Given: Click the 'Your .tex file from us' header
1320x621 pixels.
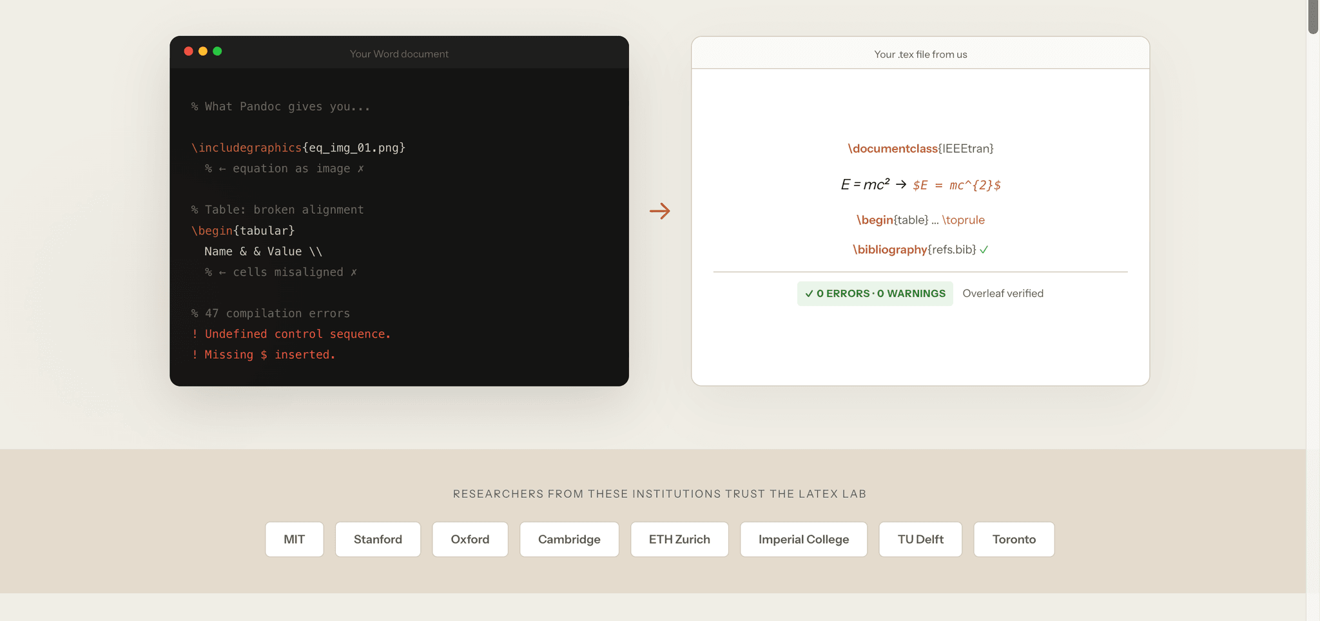Looking at the screenshot, I should pos(920,54).
